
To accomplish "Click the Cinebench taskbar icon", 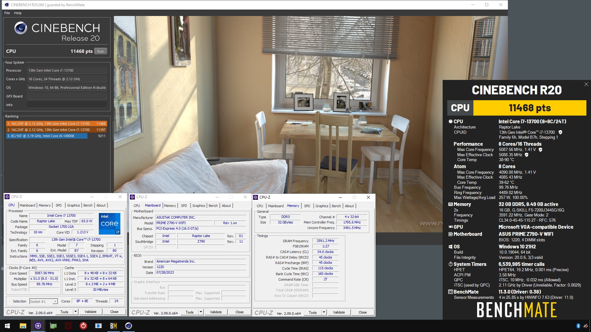I will point(128,326).
